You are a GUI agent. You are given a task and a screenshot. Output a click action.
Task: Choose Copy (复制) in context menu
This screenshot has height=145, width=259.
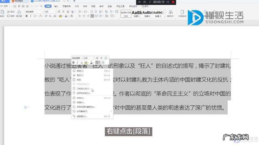click(x=92, y=71)
